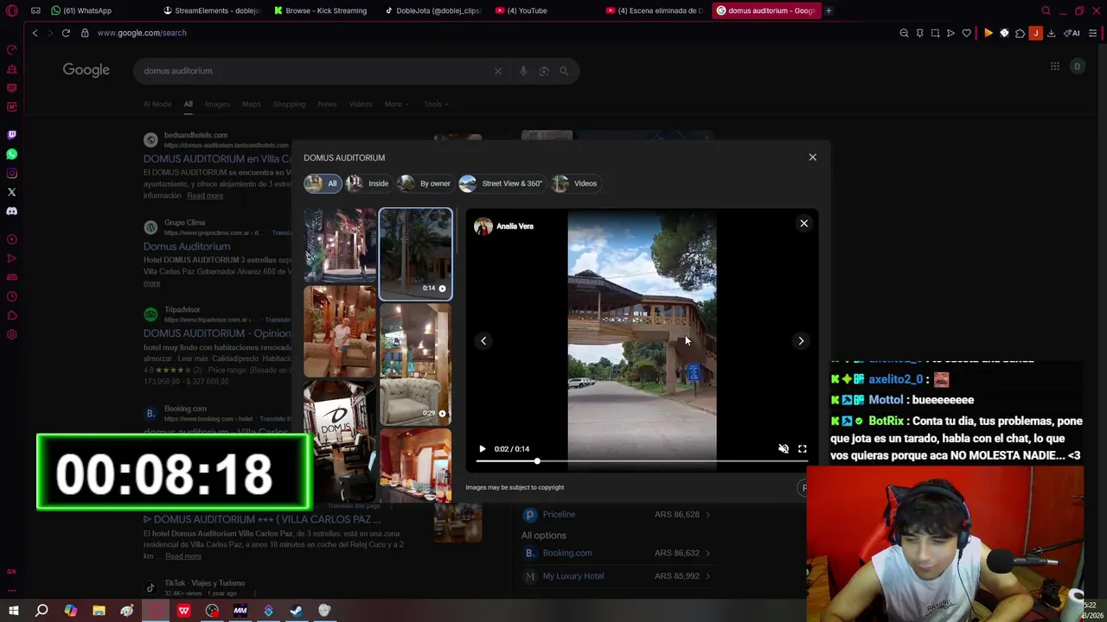Viewport: 1107px width, 622px height.
Task: Select the 0:14 tree video thumbnail
Action: [x=415, y=254]
